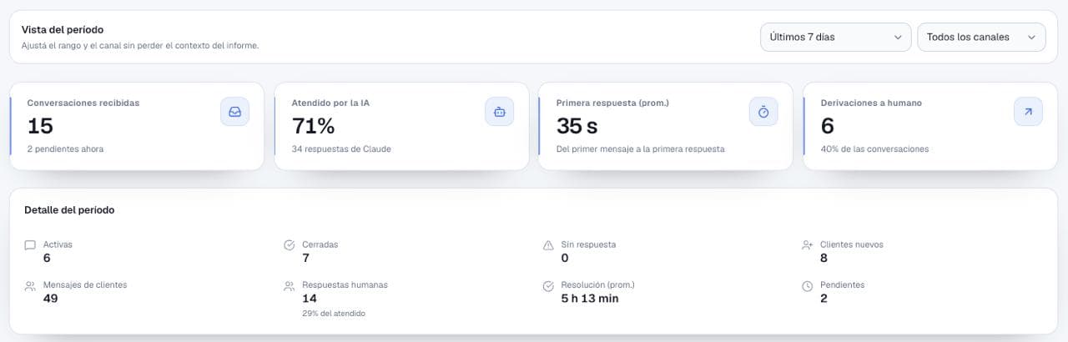Click the value '14' under Respuestas humanas
The width and height of the screenshot is (1068, 342).
(x=309, y=298)
